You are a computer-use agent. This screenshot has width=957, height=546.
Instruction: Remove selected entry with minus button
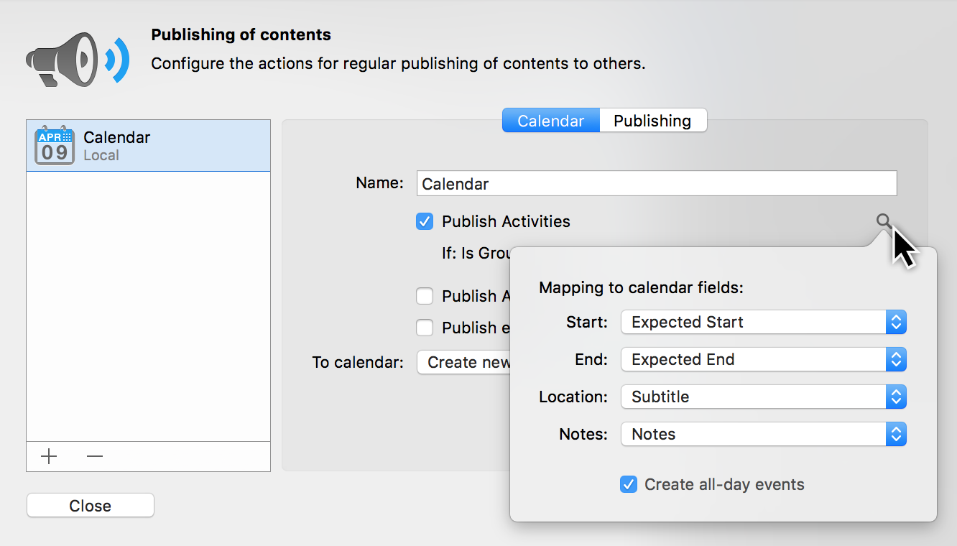click(95, 456)
